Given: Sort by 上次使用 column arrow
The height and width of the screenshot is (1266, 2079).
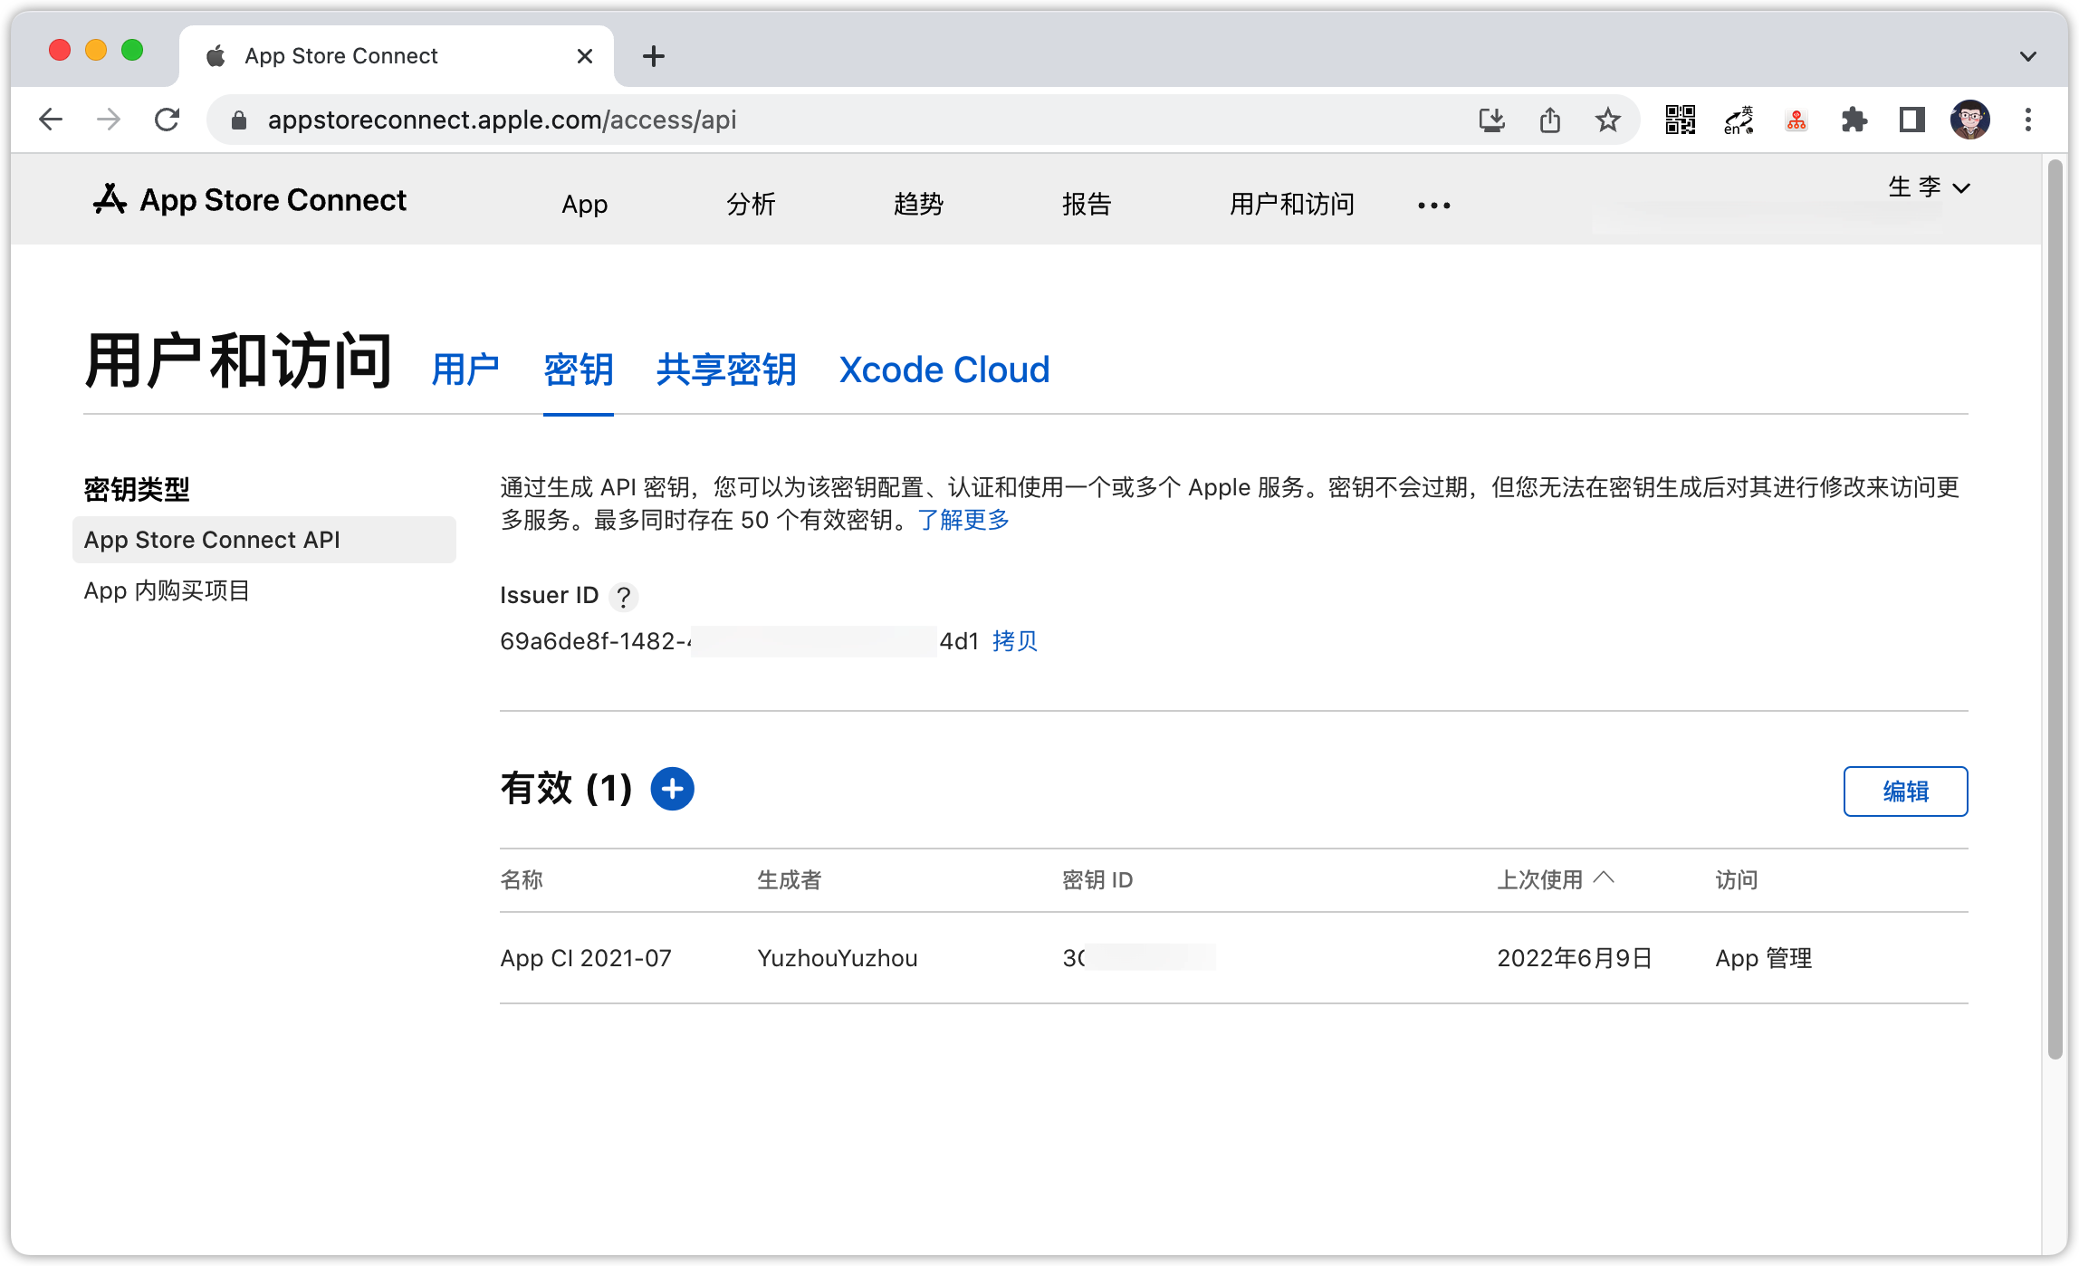Looking at the screenshot, I should coord(1604,878).
